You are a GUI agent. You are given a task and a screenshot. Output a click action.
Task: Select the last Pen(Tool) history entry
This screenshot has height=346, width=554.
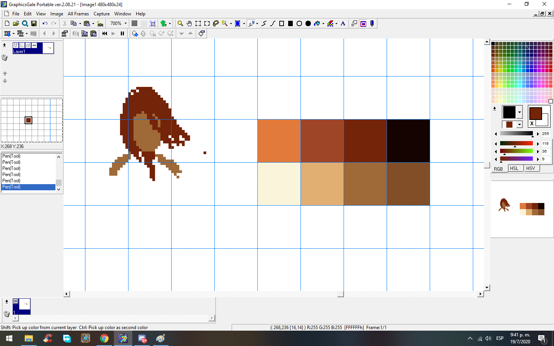(x=28, y=187)
